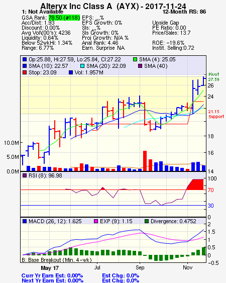Click the blue Vol legend swatch
This screenshot has height=283, width=226.
tap(71, 72)
